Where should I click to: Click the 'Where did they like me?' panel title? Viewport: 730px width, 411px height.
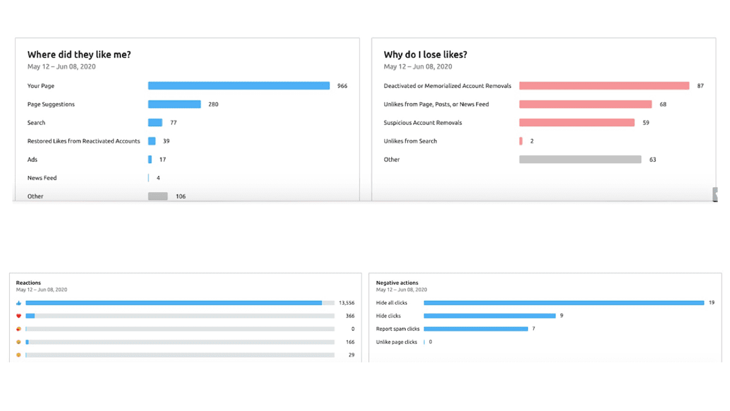78,55
